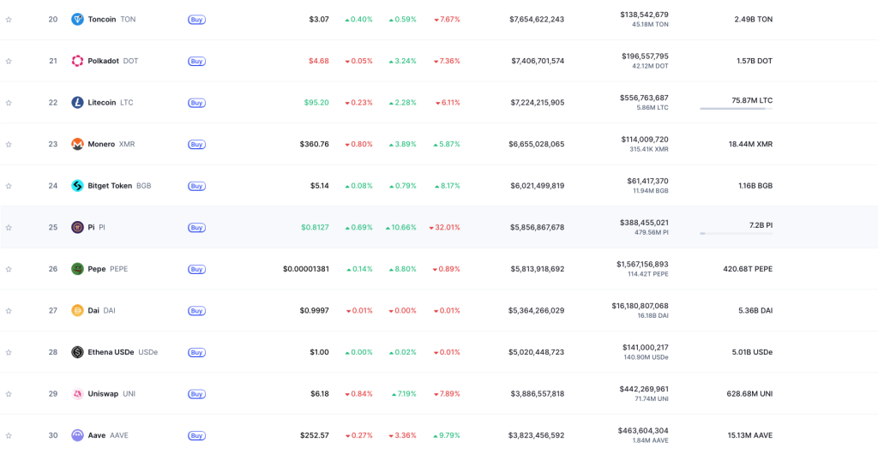Click the Buy button for Uniswap

pyautogui.click(x=196, y=394)
